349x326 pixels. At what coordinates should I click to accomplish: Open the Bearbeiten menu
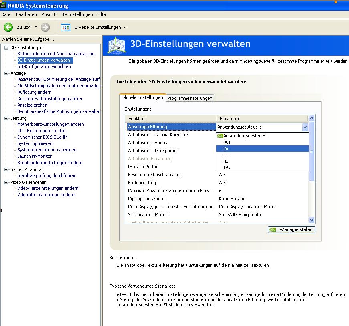pyautogui.click(x=26, y=14)
